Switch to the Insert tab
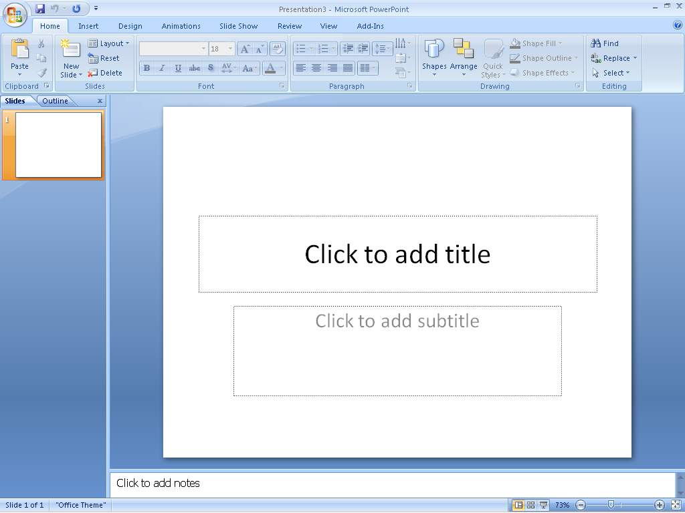The width and height of the screenshot is (685, 513). point(88,26)
